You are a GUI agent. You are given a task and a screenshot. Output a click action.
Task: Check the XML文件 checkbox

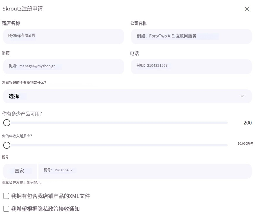point(6,196)
